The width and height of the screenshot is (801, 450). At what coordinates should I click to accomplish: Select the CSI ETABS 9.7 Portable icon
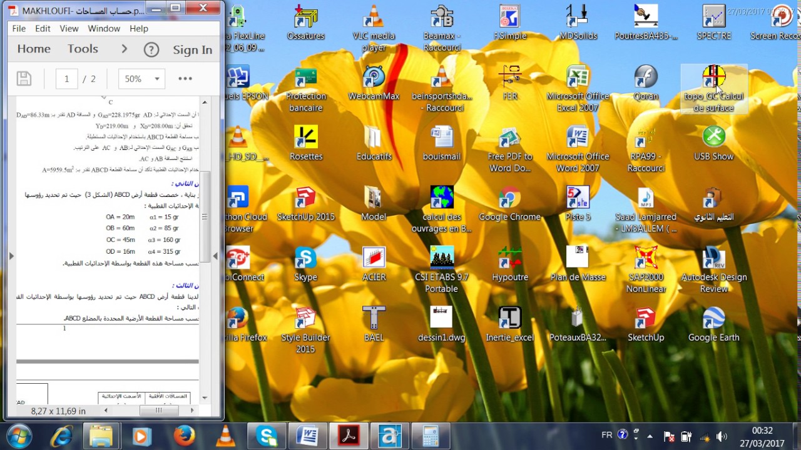[442, 270]
